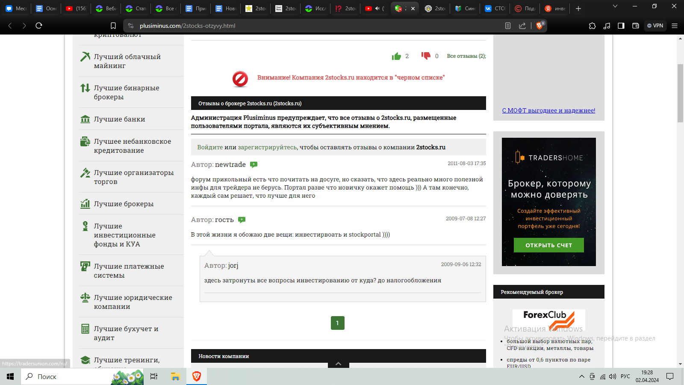Click comment icon next to author newtrade

[x=254, y=165]
